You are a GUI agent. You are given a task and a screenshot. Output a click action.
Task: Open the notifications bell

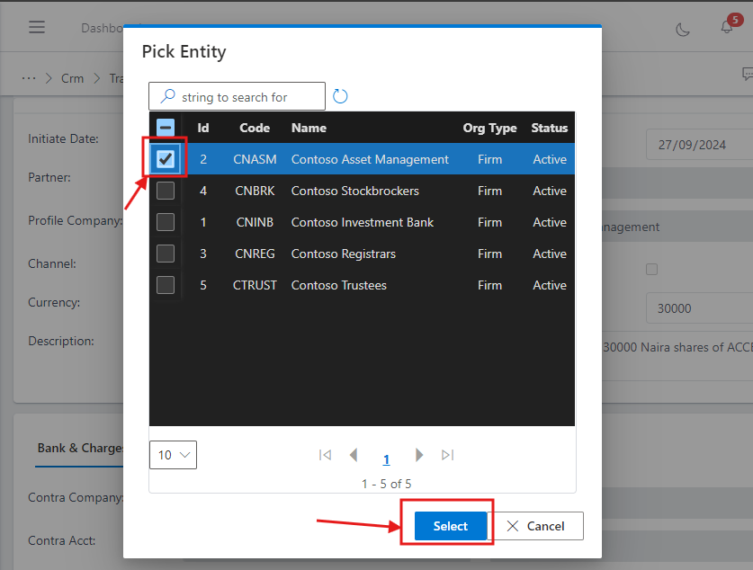point(727,28)
